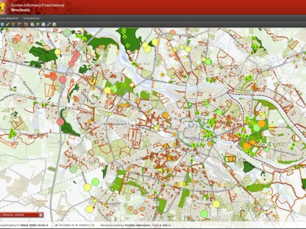Open the Wyszukiwanie menu
The image size is (306, 229).
tap(9, 18)
